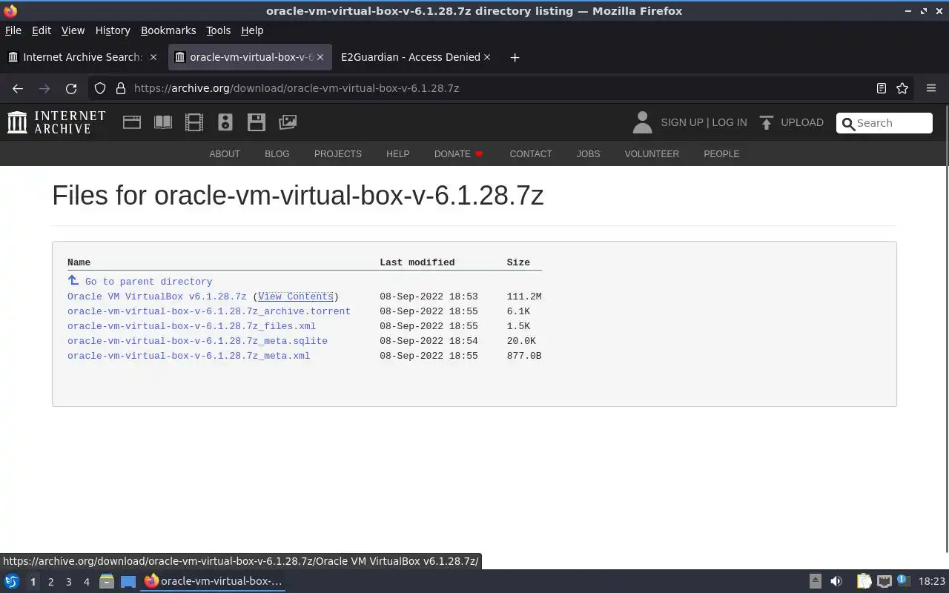Open the View menu
The image size is (949, 593).
[x=73, y=30]
